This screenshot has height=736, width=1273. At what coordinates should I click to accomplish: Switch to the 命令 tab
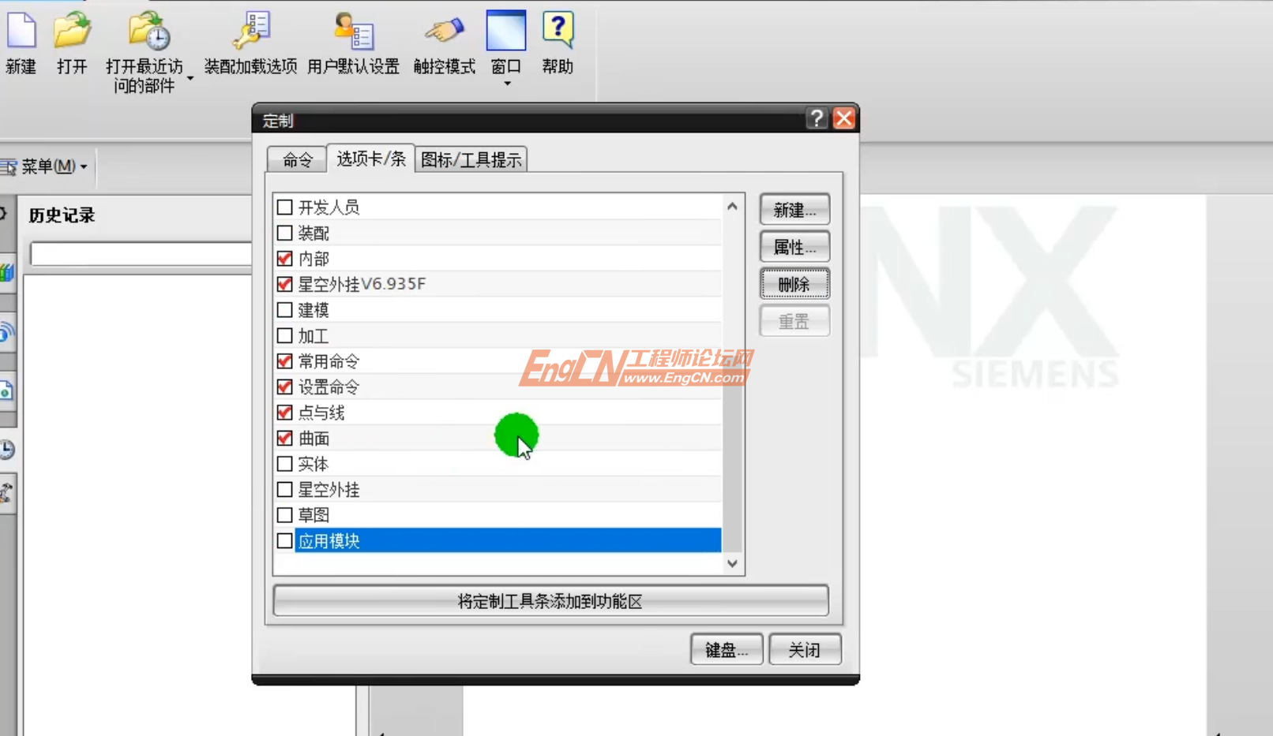296,159
